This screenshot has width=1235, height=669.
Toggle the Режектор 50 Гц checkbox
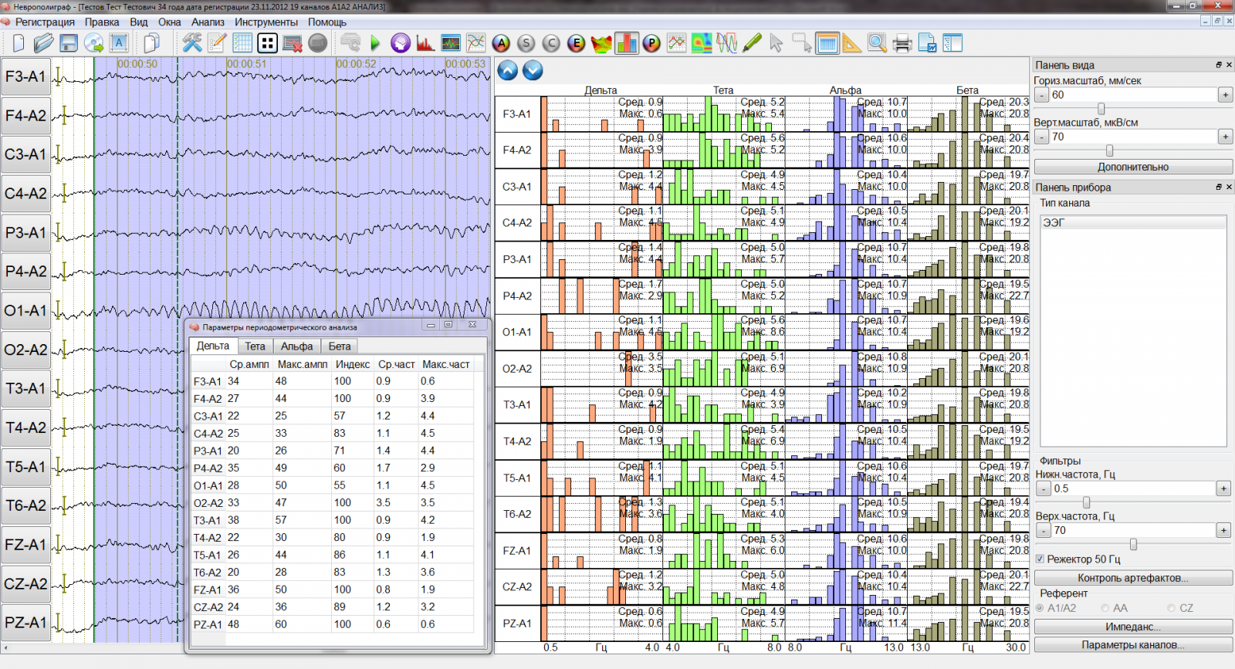[x=1040, y=559]
